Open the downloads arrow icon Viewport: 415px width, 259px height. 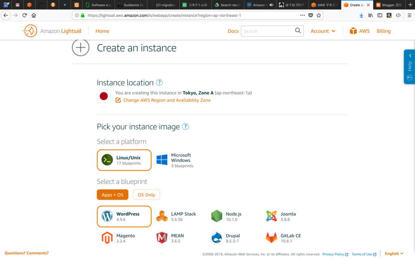tap(361, 15)
